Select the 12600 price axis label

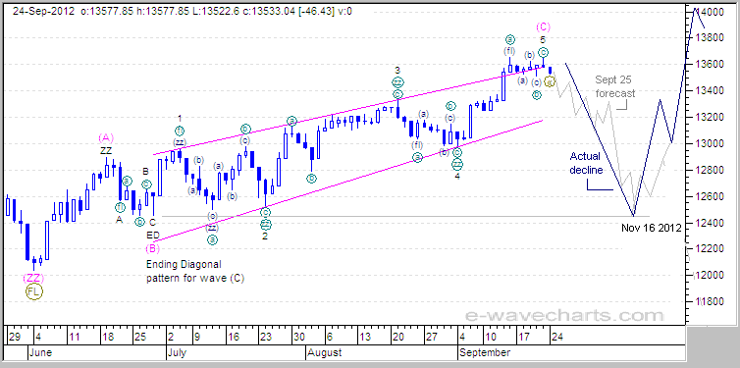[x=711, y=196]
